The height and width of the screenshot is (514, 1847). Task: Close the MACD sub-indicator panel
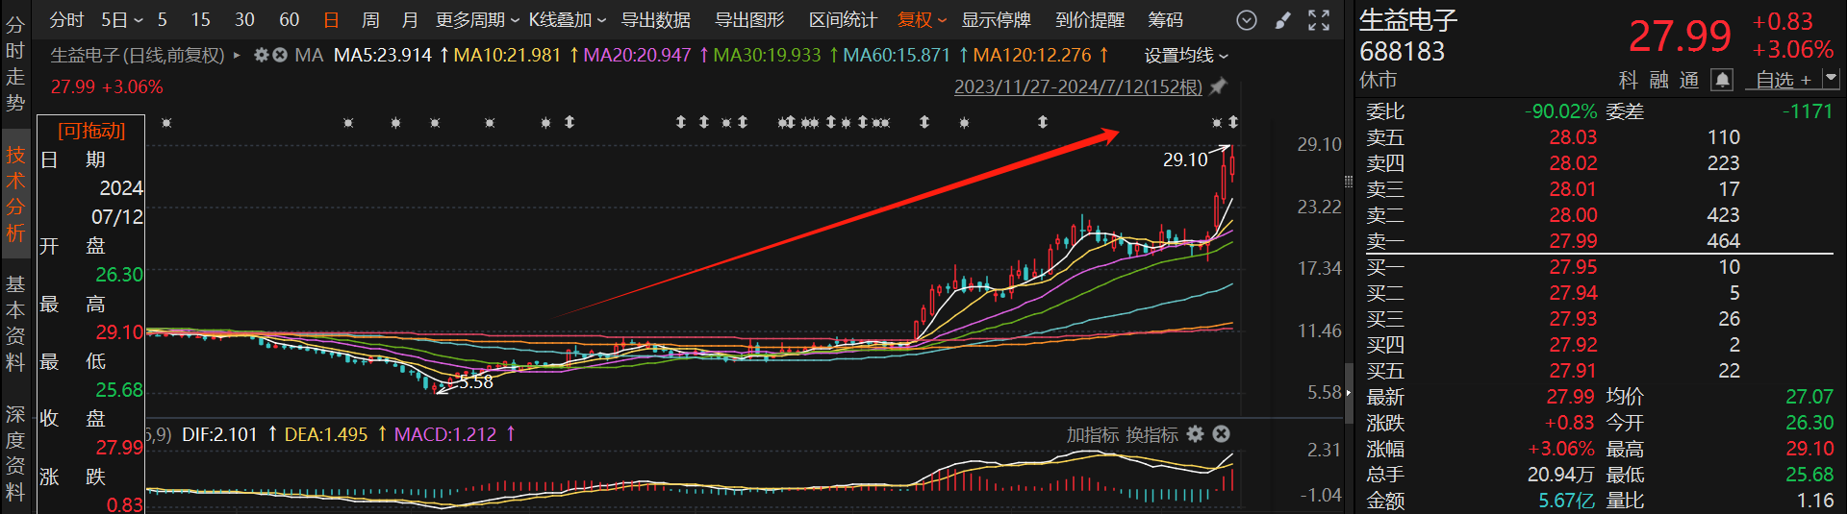(x=1221, y=434)
